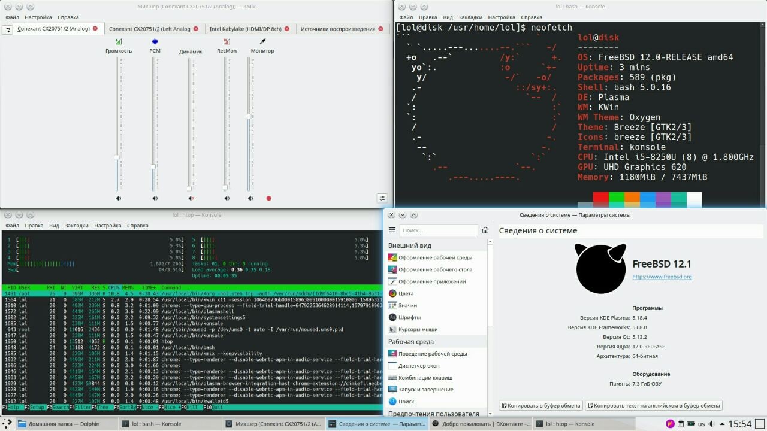Close the Intel Kabylake (HDMI/DP 8ch) tab
Image resolution: width=767 pixels, height=431 pixels.
pyautogui.click(x=287, y=29)
